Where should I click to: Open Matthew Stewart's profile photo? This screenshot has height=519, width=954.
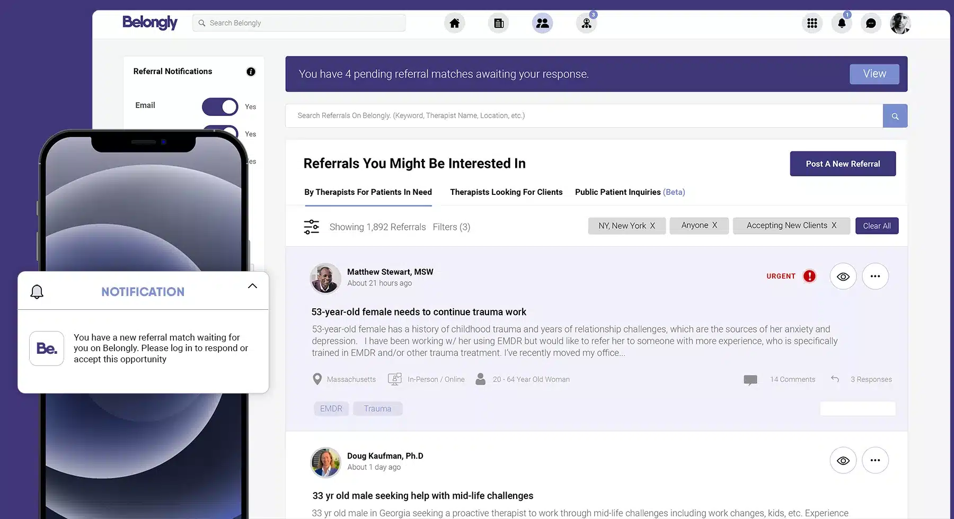(x=325, y=278)
